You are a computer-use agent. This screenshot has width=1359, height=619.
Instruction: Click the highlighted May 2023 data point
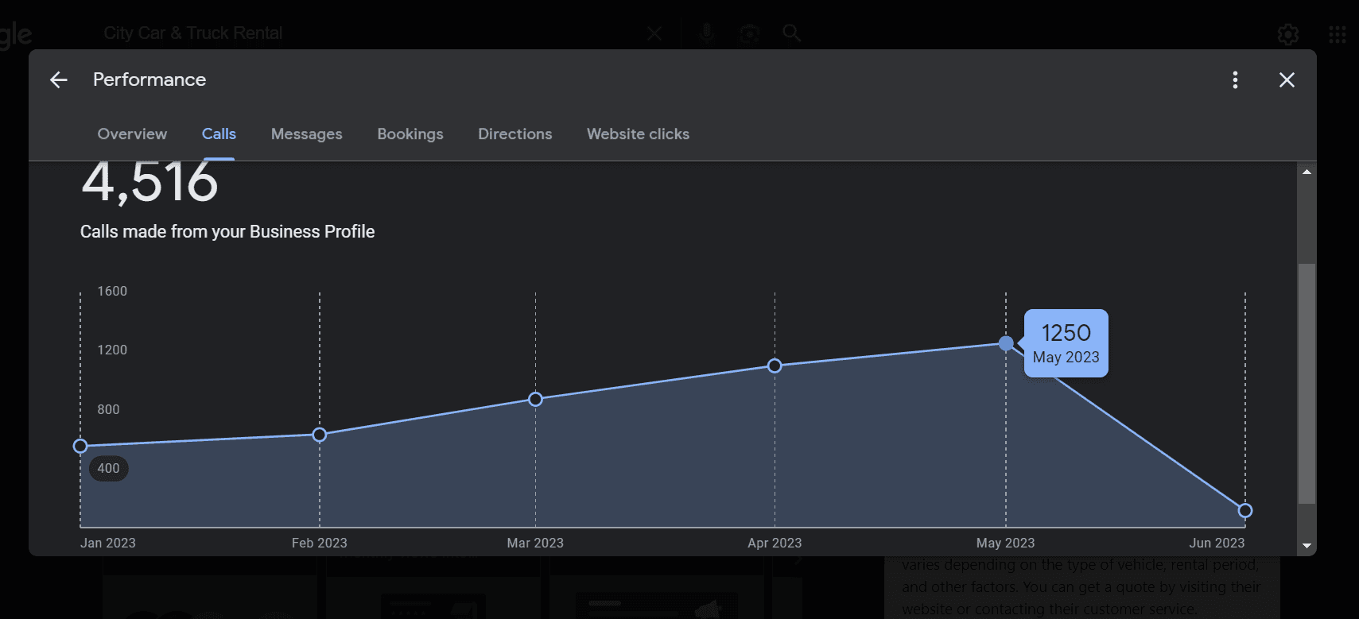(1006, 343)
